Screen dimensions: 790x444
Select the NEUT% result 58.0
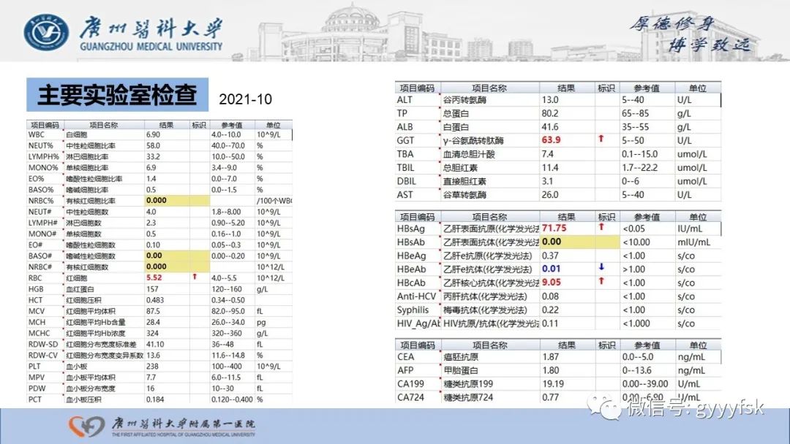(153, 146)
